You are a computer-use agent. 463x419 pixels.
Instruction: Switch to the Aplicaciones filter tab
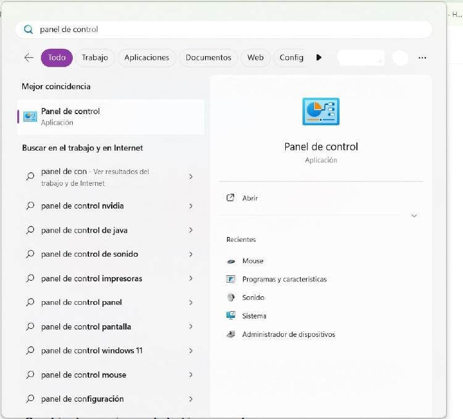click(146, 57)
